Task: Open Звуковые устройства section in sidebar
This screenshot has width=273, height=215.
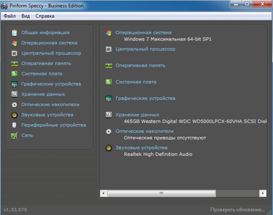Action: pyautogui.click(x=47, y=115)
